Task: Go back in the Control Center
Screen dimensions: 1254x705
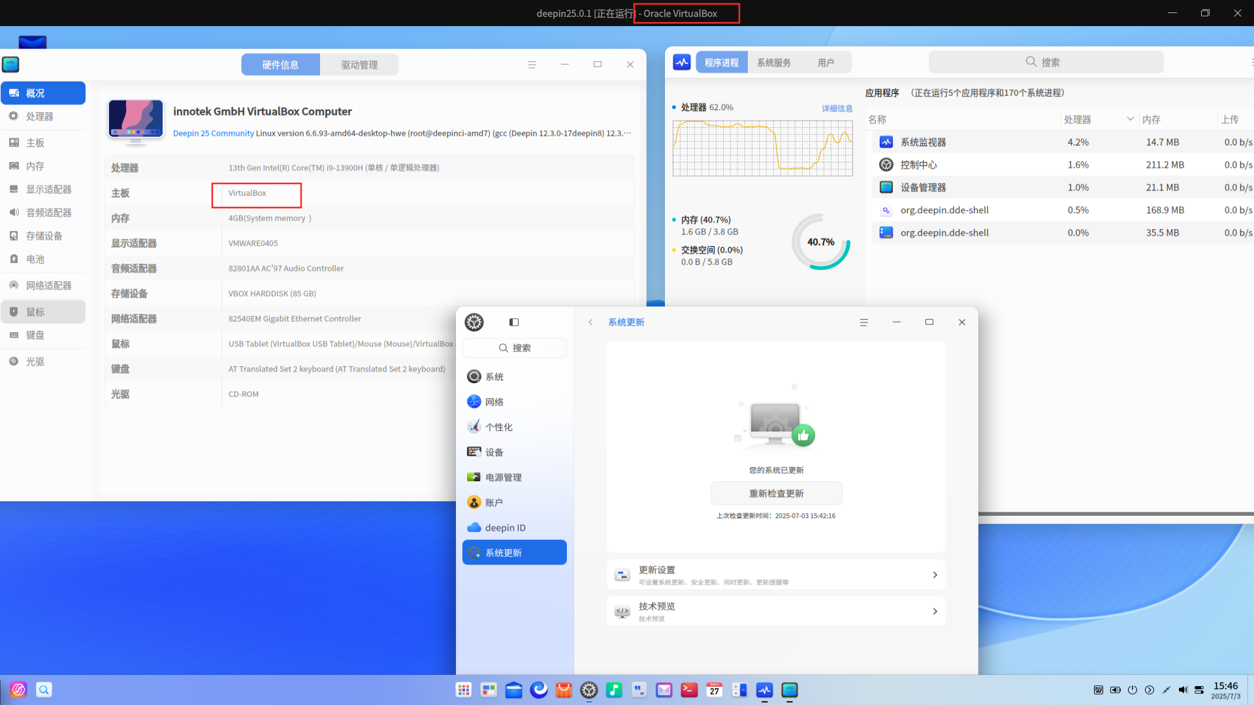Action: [x=590, y=322]
